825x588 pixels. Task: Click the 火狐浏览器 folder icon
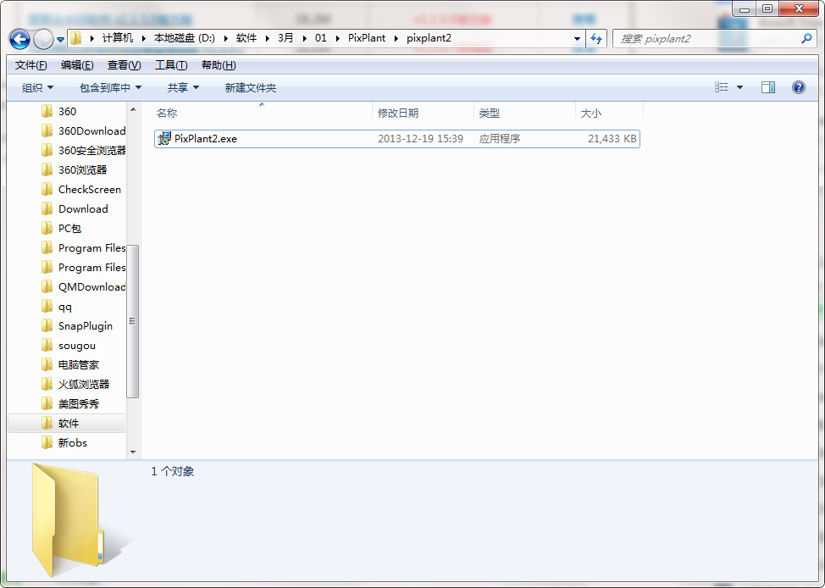[47, 384]
